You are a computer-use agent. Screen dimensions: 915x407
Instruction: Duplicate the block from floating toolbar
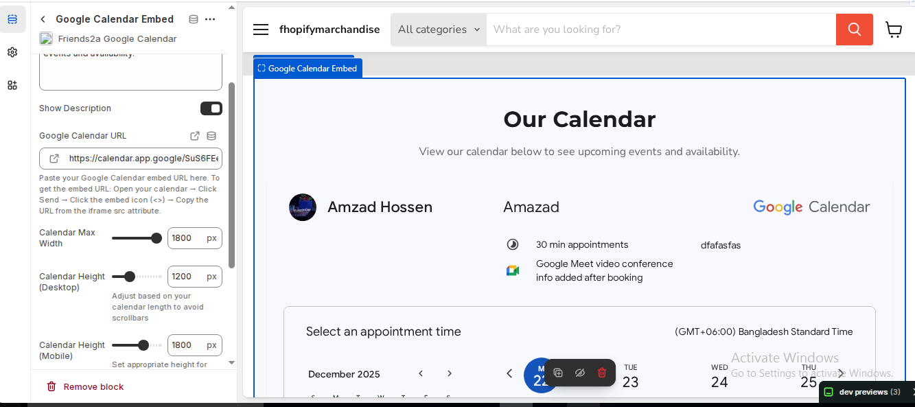point(558,373)
